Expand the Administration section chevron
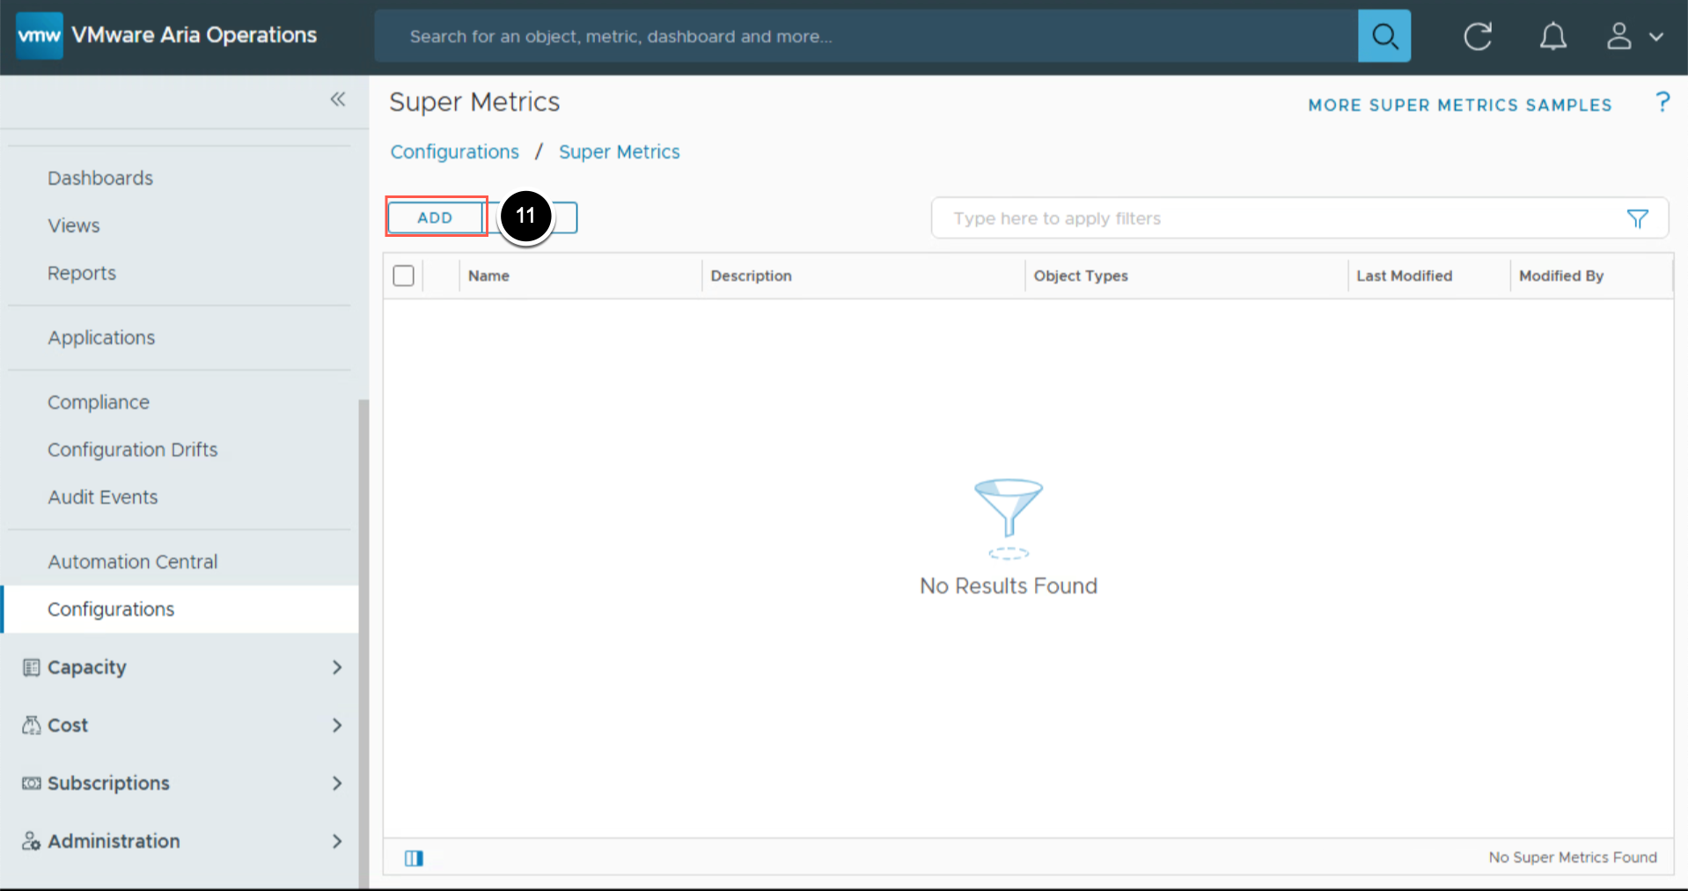This screenshot has height=891, width=1688. 337,842
